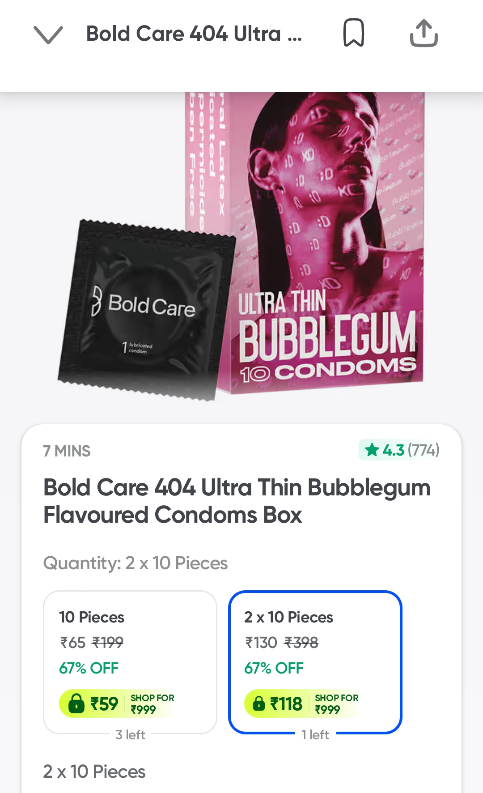Collapse product page with down chevron
The height and width of the screenshot is (793, 483).
pyautogui.click(x=48, y=34)
